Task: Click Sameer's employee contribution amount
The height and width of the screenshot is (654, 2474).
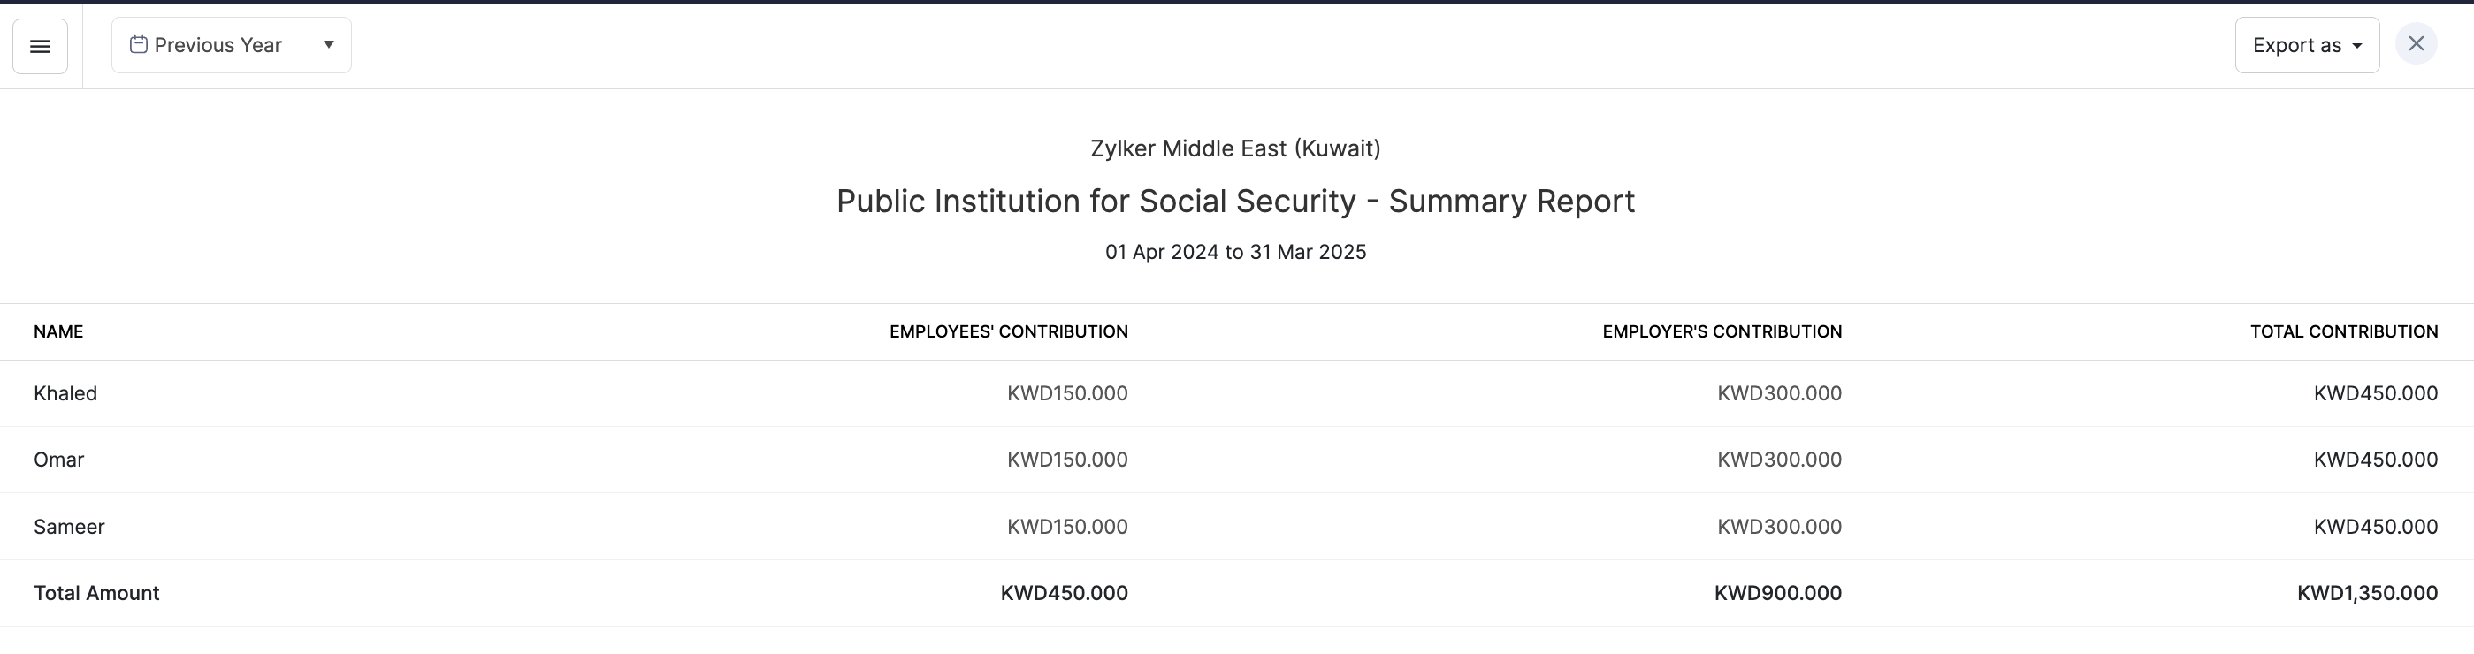Action: coord(1067,528)
